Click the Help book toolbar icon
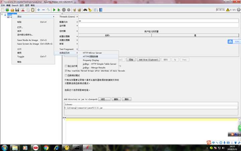 pyautogui.click(x=101, y=10)
